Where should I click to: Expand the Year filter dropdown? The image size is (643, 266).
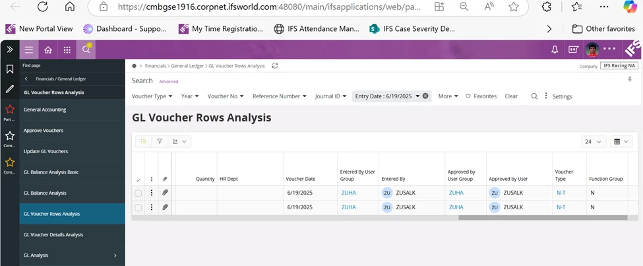[190, 96]
